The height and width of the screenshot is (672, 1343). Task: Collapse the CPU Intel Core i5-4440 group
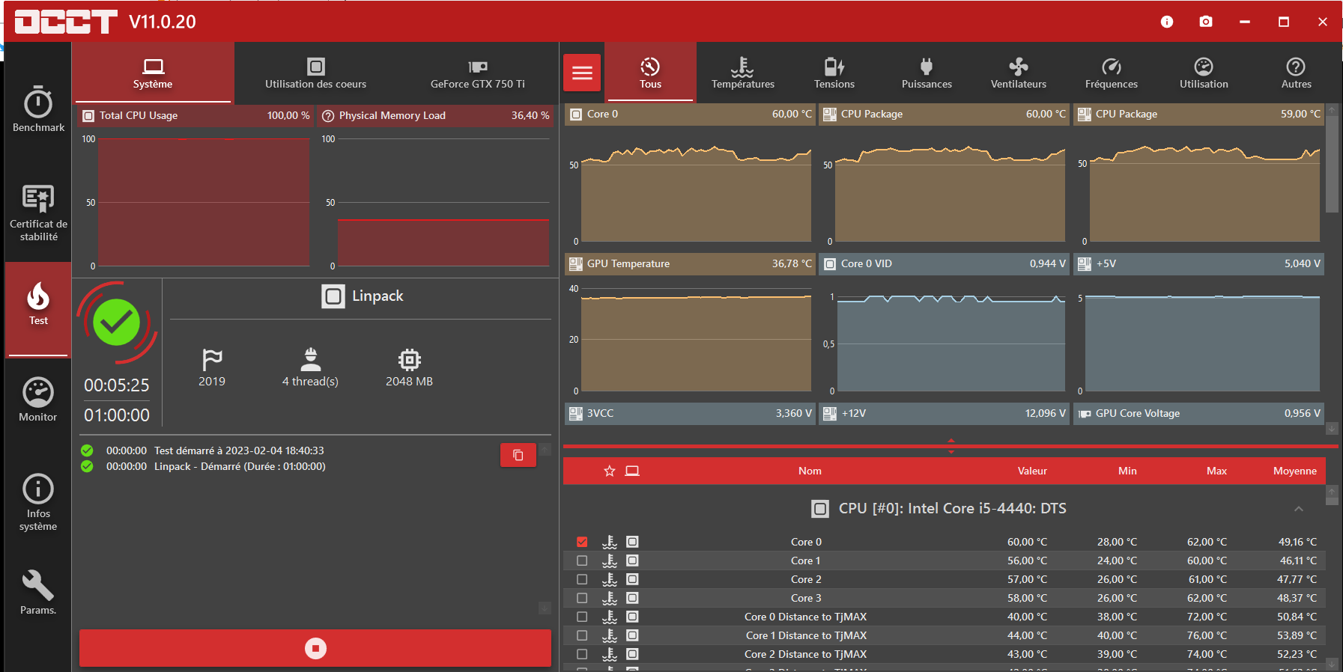click(x=1298, y=509)
